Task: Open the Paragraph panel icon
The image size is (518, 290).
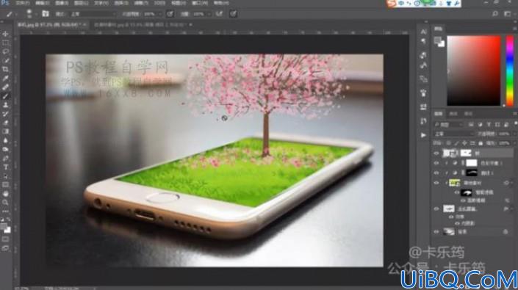Action: (423, 41)
